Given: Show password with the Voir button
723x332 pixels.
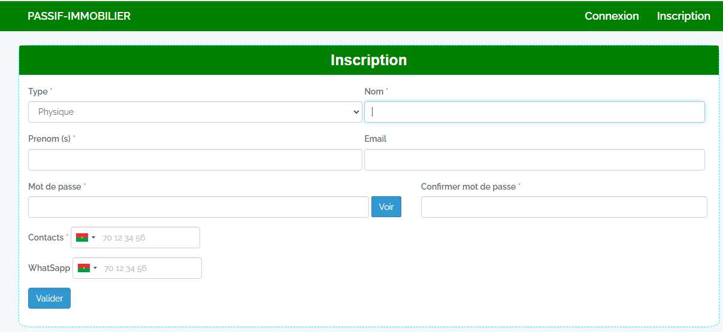Looking at the screenshot, I should point(386,207).
